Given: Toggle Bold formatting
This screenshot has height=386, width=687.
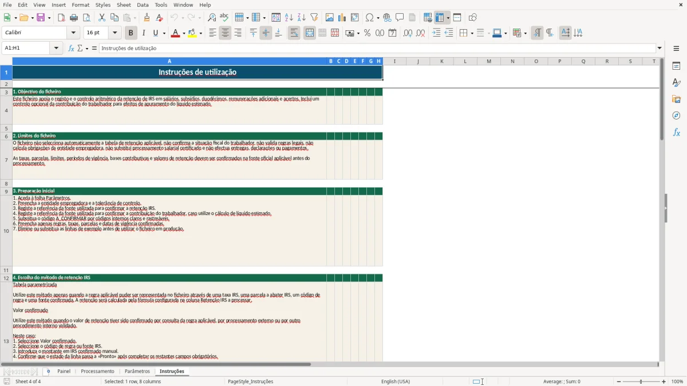Looking at the screenshot, I should pos(131,33).
